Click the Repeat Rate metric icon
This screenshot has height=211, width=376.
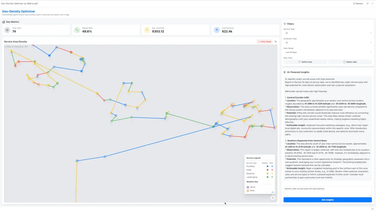point(77,30)
